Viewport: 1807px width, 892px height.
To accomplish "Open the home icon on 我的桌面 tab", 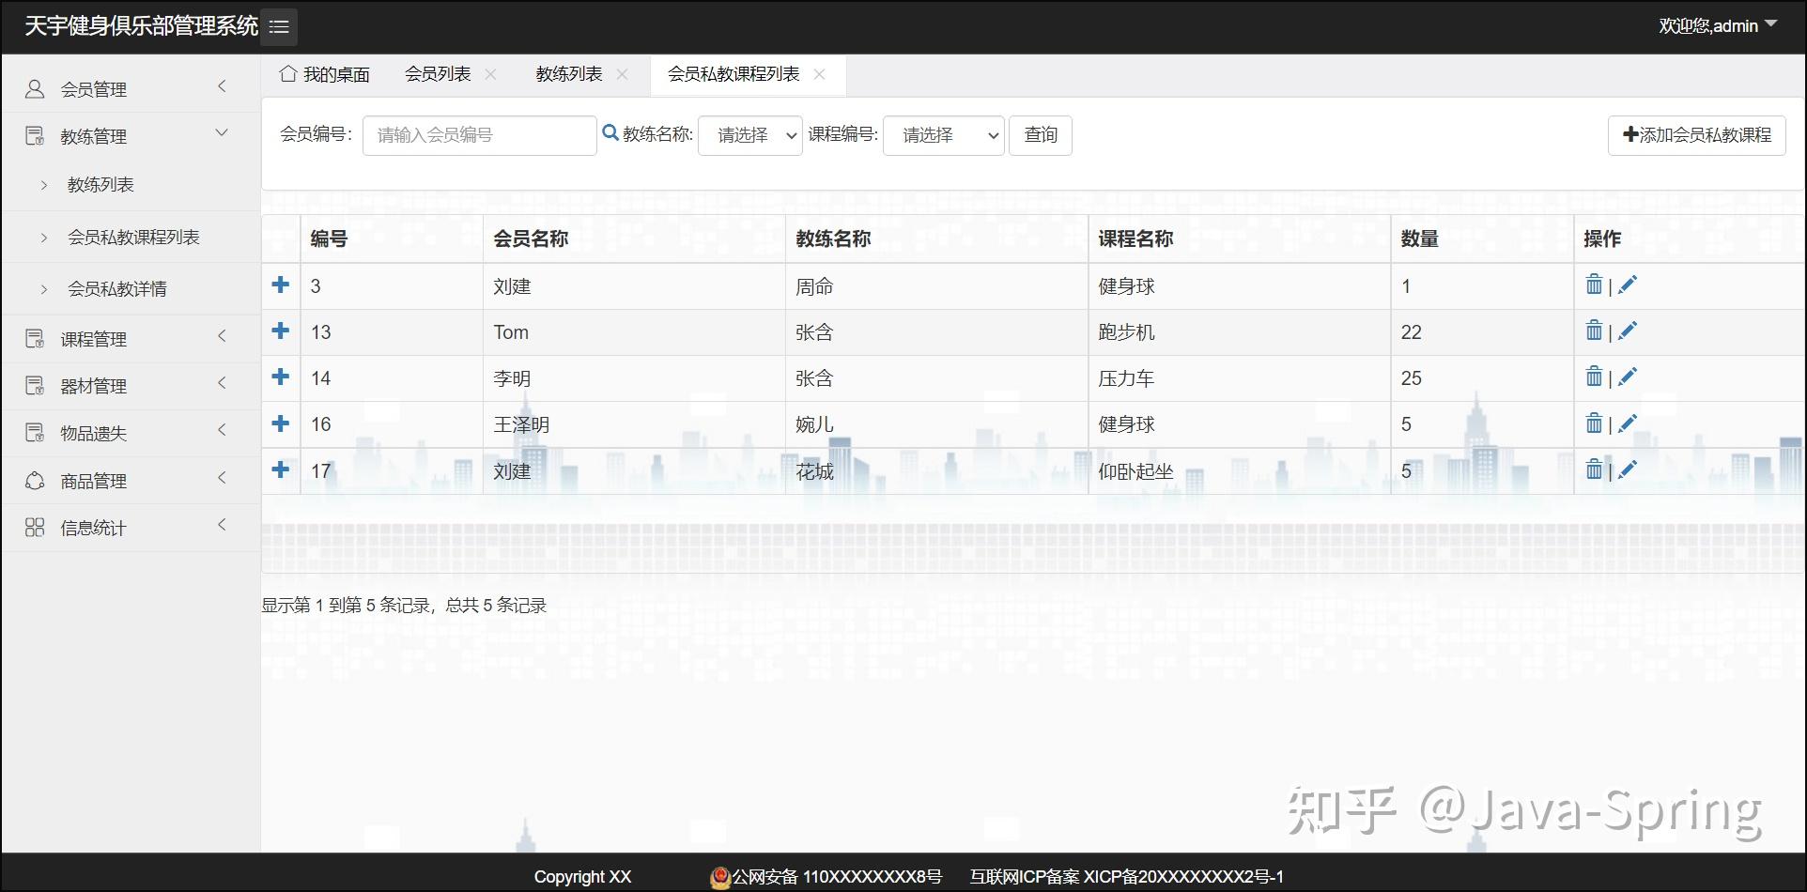I will (288, 72).
